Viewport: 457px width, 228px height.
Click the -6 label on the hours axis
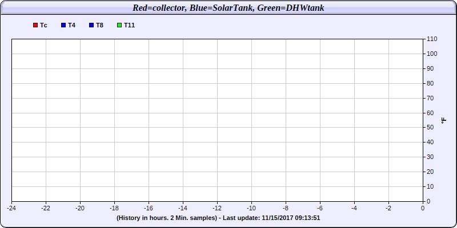click(x=320, y=208)
